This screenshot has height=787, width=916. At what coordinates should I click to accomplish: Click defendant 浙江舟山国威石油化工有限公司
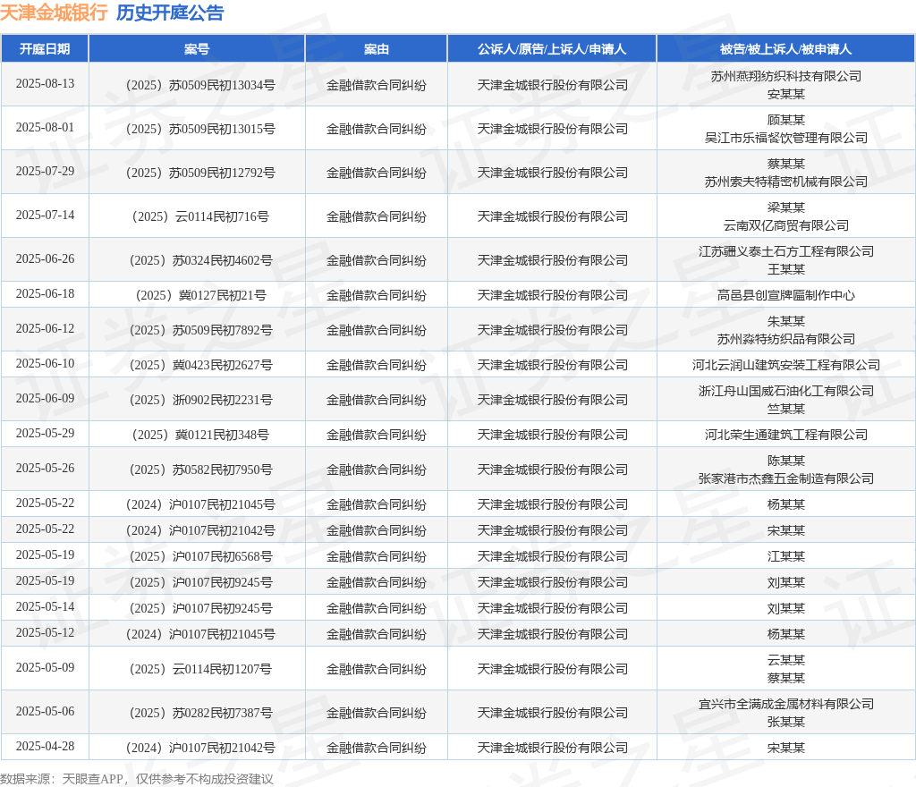(785, 391)
